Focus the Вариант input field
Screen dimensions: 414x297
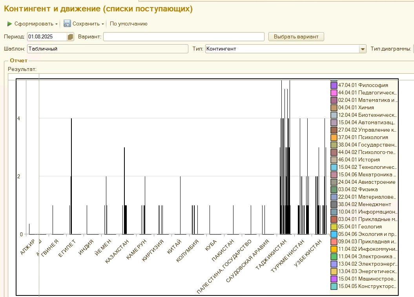tap(184, 37)
